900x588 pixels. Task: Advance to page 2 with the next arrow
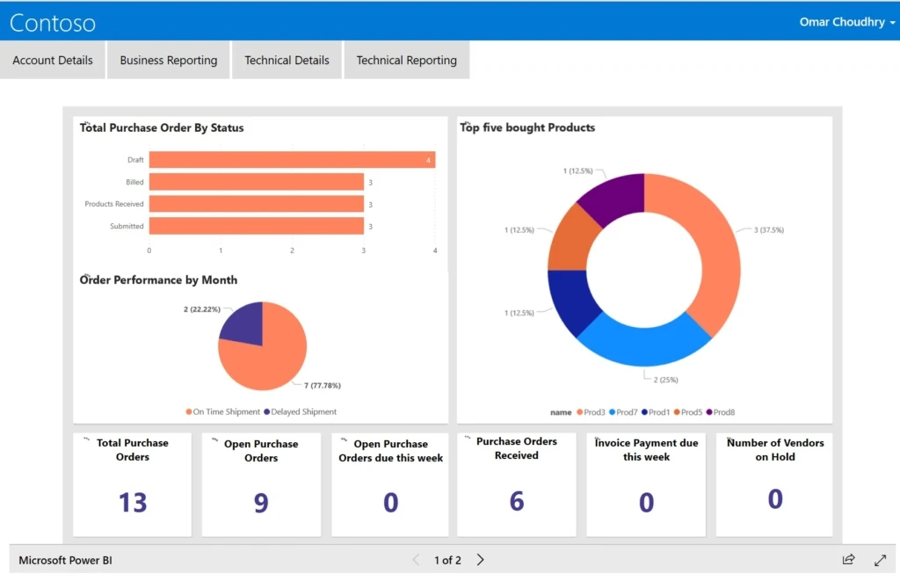[480, 560]
